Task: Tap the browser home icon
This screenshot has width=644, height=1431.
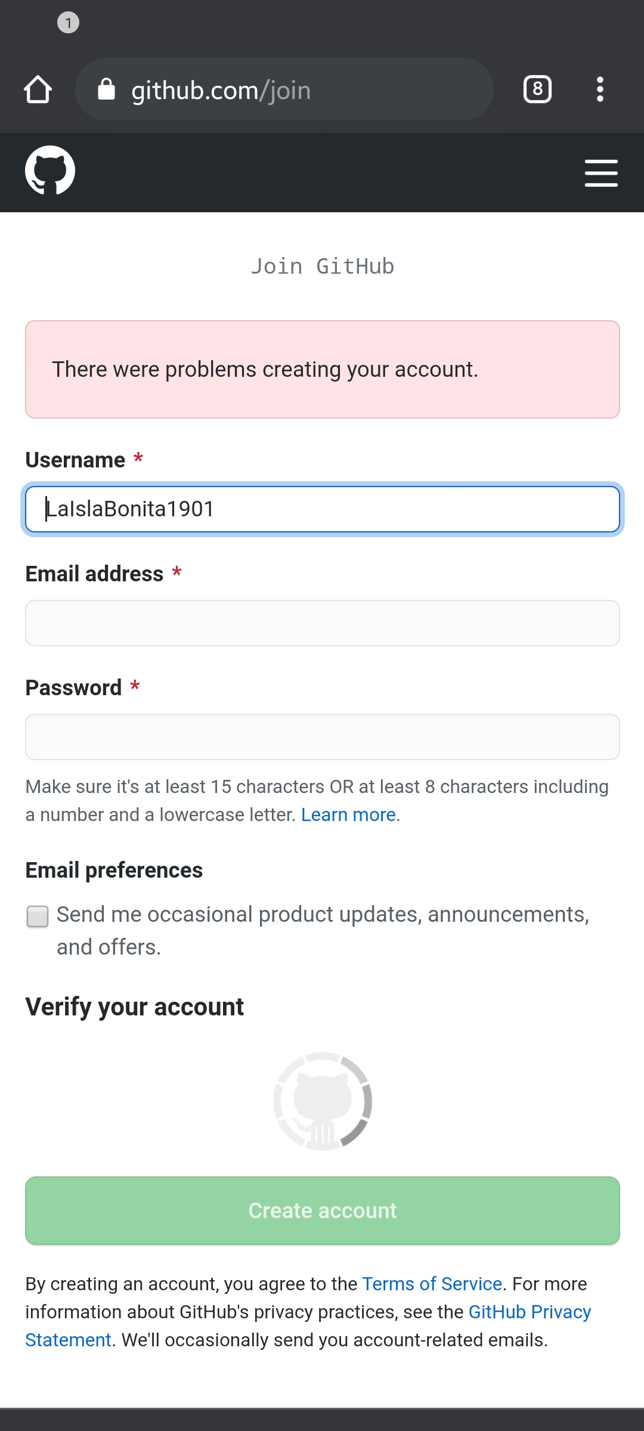Action: coord(38,90)
